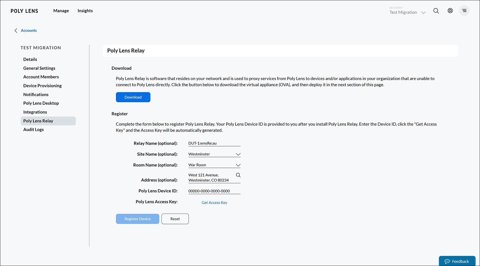
Task: Click the Register Device button
Action: (x=137, y=219)
